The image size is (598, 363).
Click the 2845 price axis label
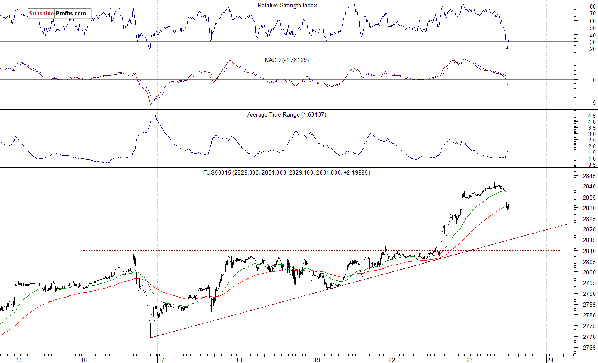point(589,176)
